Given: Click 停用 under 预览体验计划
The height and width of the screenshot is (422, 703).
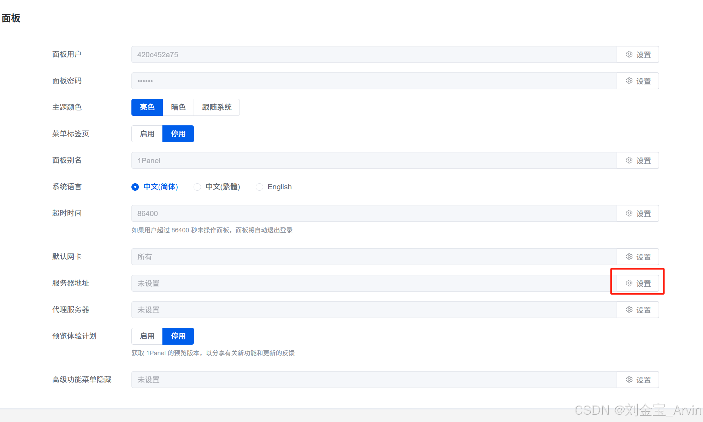Looking at the screenshot, I should coord(178,336).
